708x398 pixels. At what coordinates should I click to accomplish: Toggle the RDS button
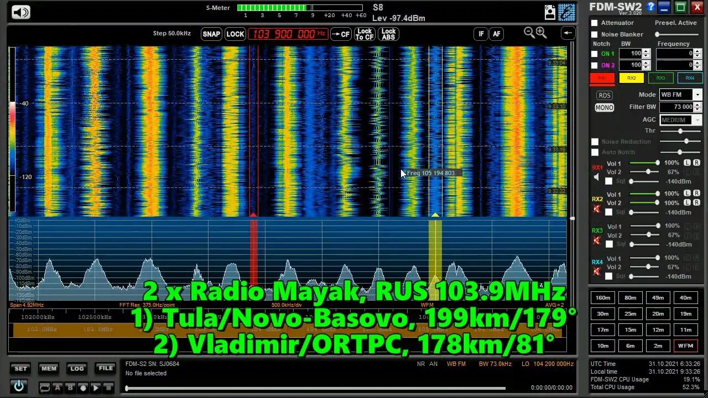(x=604, y=96)
